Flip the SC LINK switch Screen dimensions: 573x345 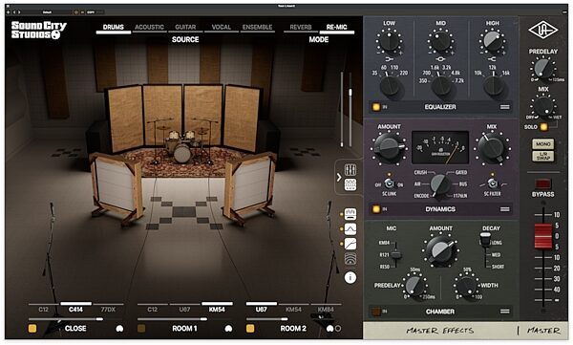coord(390,183)
